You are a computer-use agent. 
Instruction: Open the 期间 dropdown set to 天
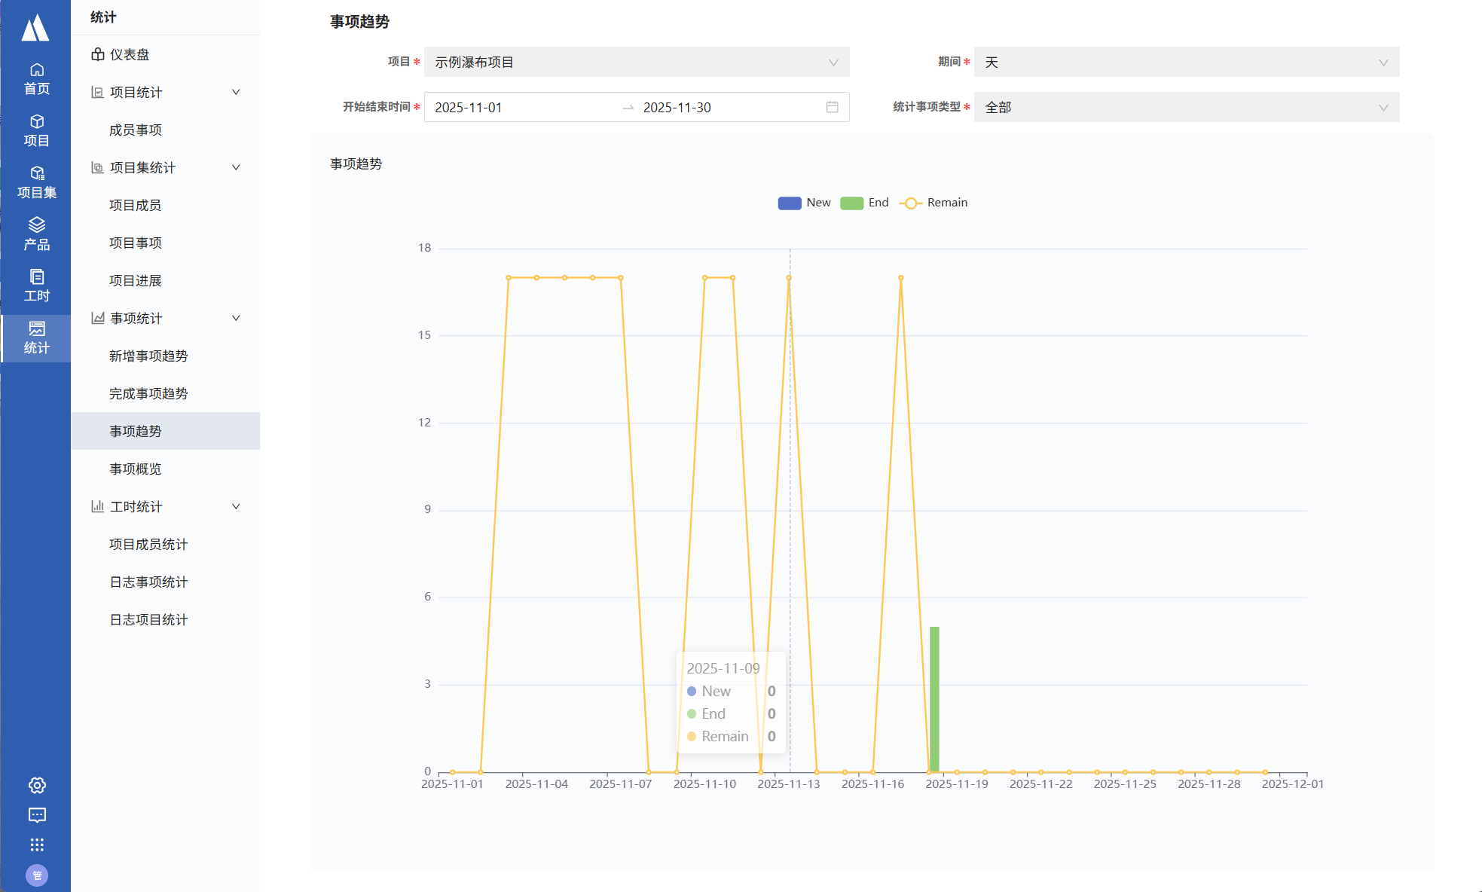[1186, 62]
